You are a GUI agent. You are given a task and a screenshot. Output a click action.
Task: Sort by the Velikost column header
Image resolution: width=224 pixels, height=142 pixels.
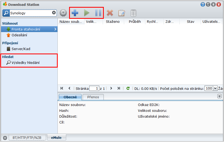pos(93,22)
